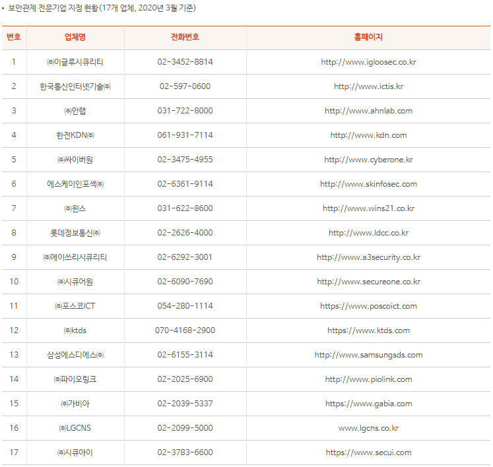Select phone number 02-6090-7690
This screenshot has height=467, width=493.
tap(185, 282)
